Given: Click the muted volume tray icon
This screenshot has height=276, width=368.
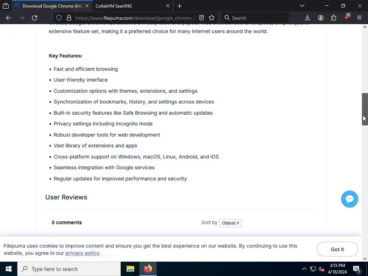Looking at the screenshot, I should tap(322, 269).
